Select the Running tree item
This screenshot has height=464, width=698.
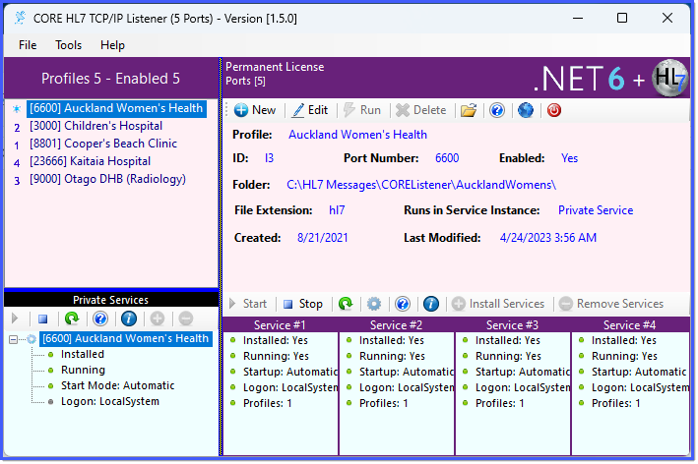(x=83, y=370)
